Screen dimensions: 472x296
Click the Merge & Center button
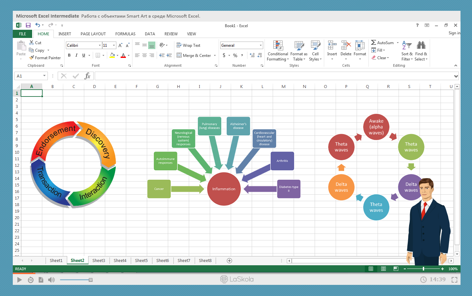[193, 55]
